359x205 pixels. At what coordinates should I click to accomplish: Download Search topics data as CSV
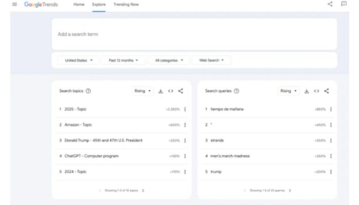click(x=161, y=91)
